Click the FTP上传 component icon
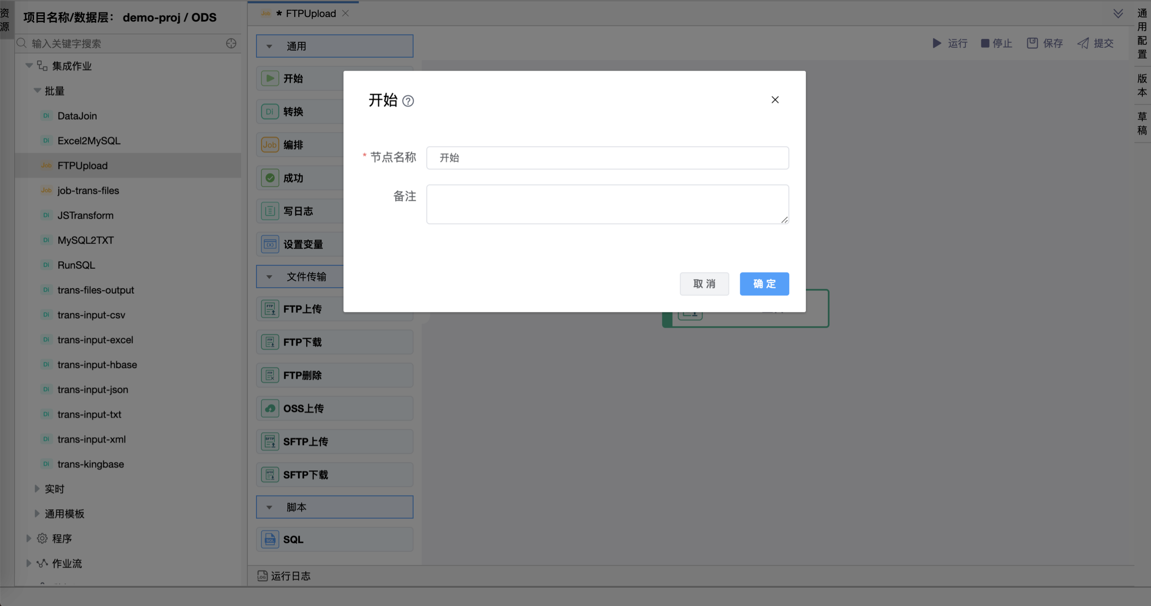Image resolution: width=1151 pixels, height=606 pixels. [270, 309]
